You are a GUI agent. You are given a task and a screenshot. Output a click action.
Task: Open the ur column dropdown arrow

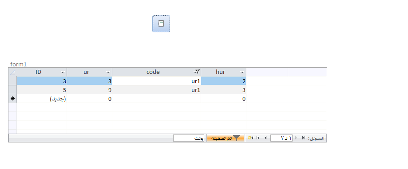click(x=108, y=72)
